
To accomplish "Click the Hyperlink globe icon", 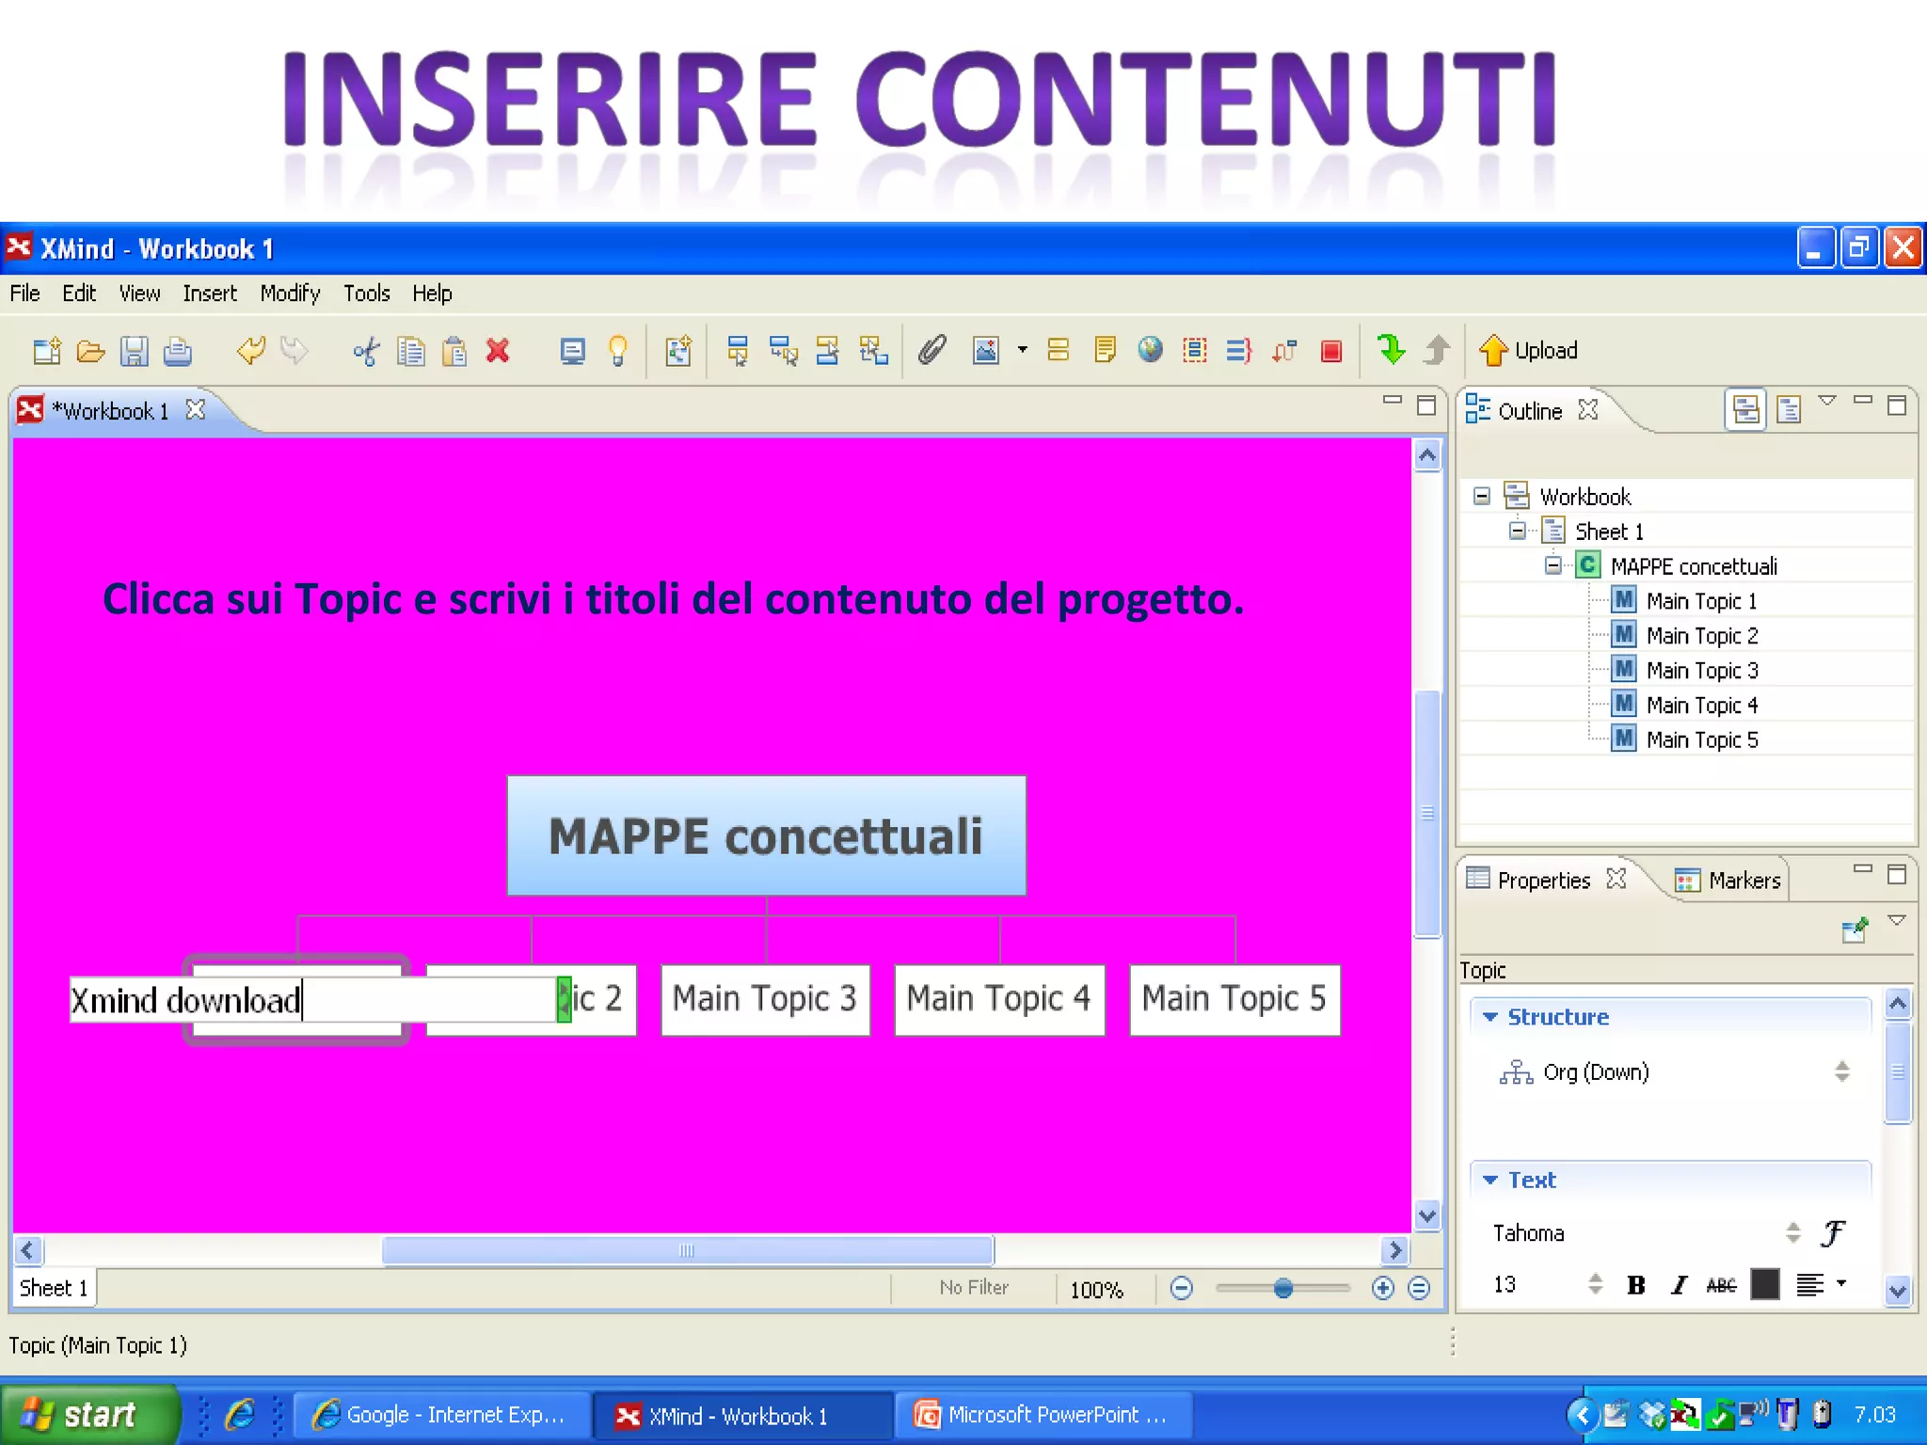I will click(x=1150, y=351).
